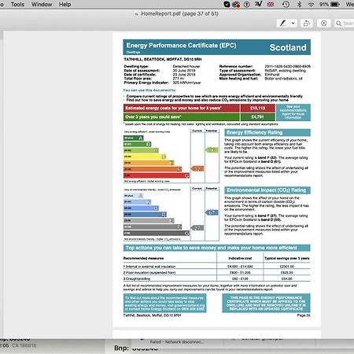The width and height of the screenshot is (354, 354).
Task: Click the red band G energy bar
Action: 157,175
